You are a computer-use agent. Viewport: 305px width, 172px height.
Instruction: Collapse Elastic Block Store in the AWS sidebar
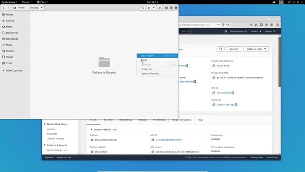pyautogui.click(x=45, y=124)
